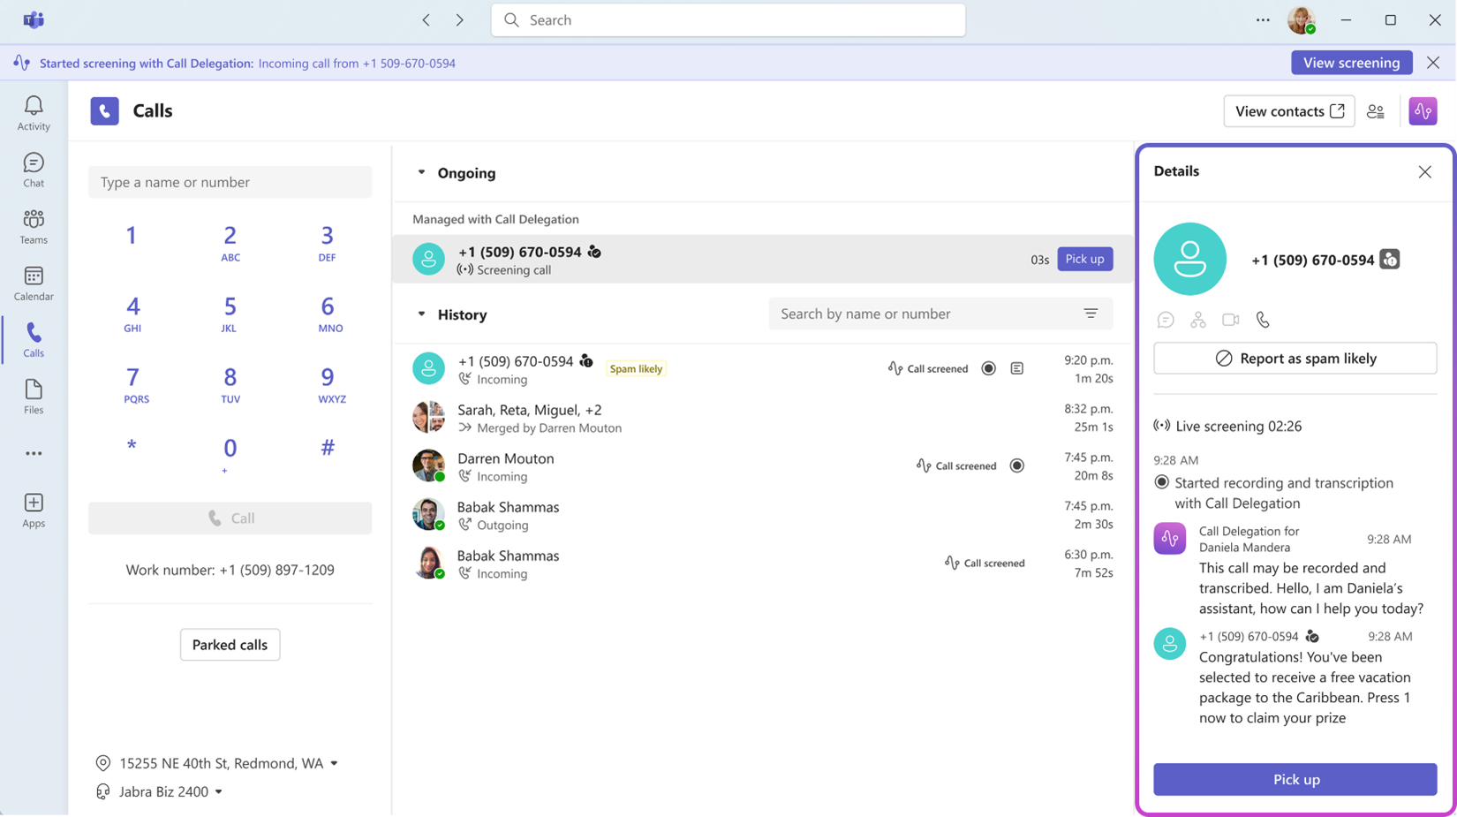Click Spam likely tag in history
Screen dimensions: 1457x817
636,369
